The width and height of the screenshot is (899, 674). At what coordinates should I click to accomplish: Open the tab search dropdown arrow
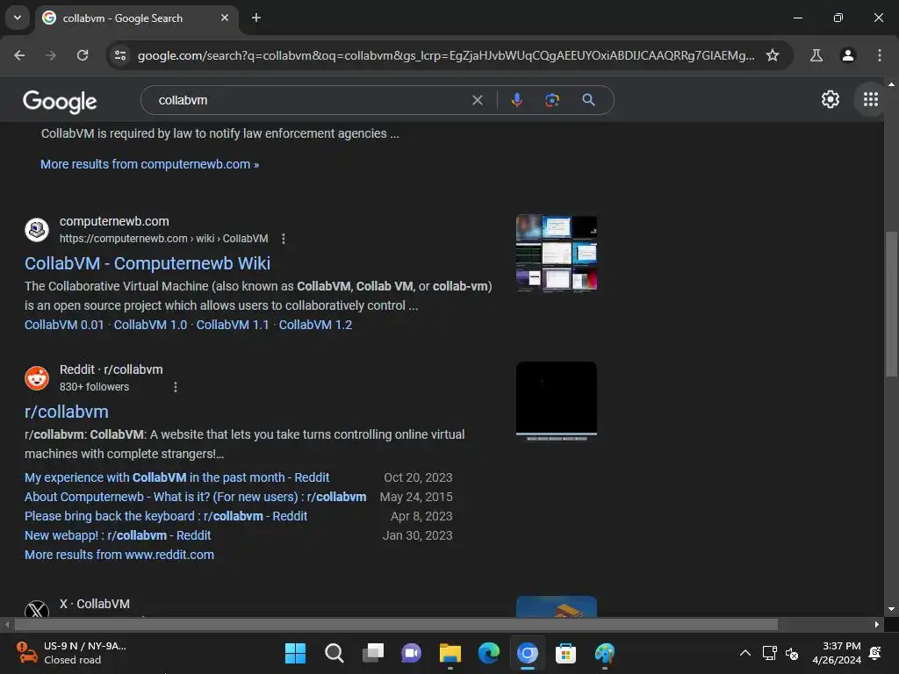[18, 18]
